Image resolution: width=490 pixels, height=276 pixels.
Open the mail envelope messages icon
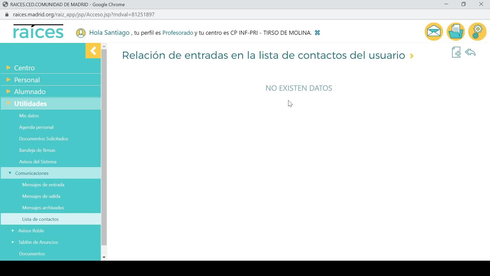coord(434,32)
